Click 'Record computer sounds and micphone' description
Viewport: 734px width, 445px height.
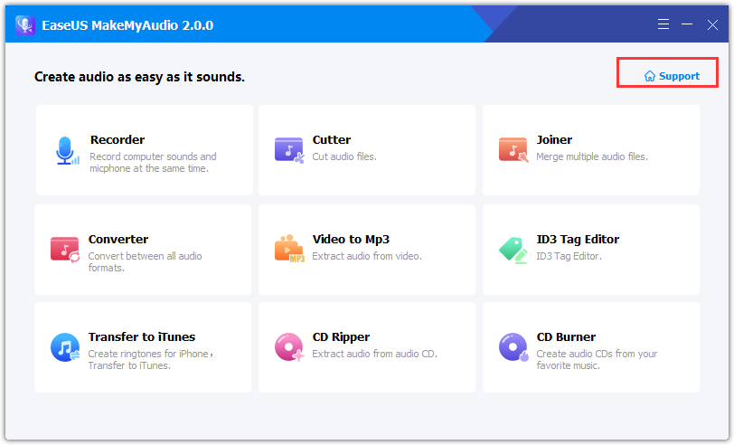coord(153,162)
